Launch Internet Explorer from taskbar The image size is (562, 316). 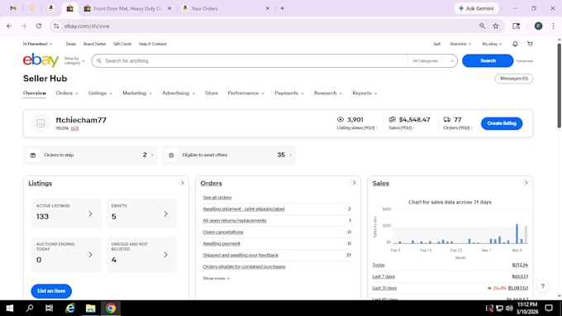(x=70, y=308)
